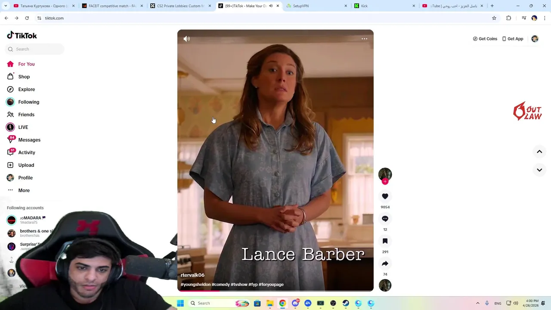Open brothers & one sis account

click(x=30, y=233)
